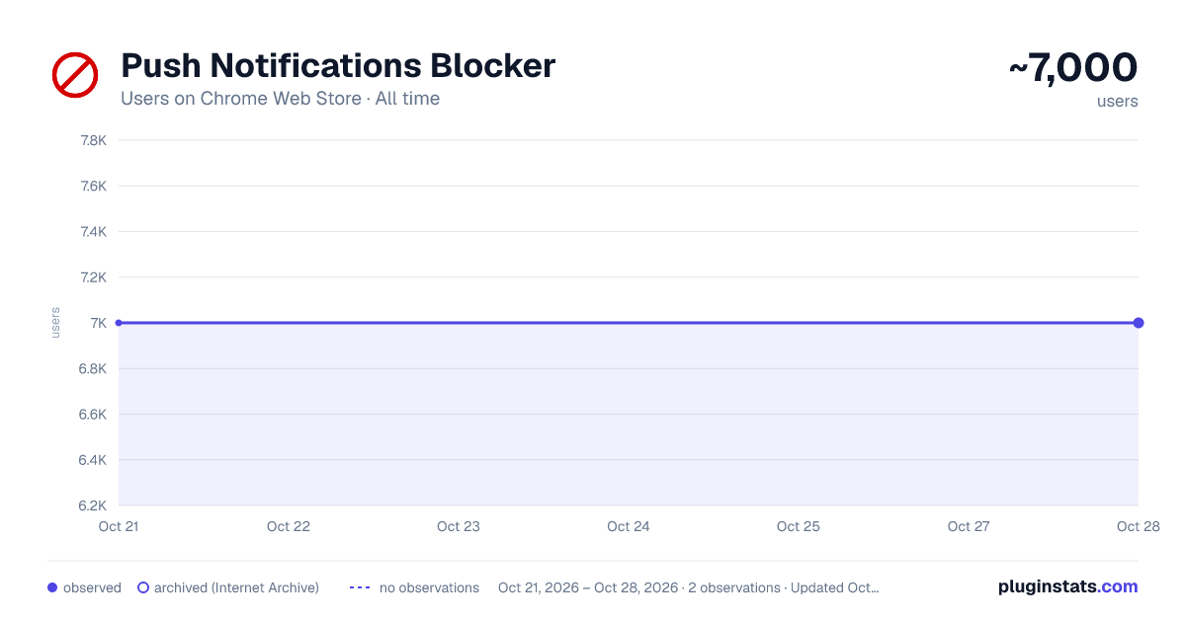Click the observed legend marker
This screenshot has height=622, width=1186.
(x=52, y=587)
